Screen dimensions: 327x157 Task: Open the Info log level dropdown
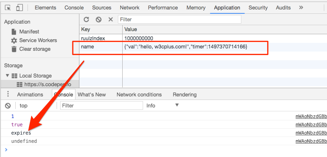point(163,105)
